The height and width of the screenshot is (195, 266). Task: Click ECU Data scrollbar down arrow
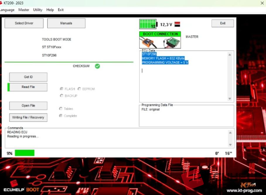[x=230, y=99]
